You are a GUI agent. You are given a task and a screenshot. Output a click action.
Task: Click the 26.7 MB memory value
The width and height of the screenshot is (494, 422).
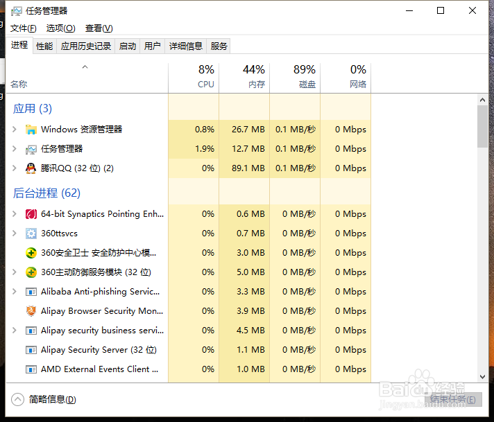click(x=248, y=130)
